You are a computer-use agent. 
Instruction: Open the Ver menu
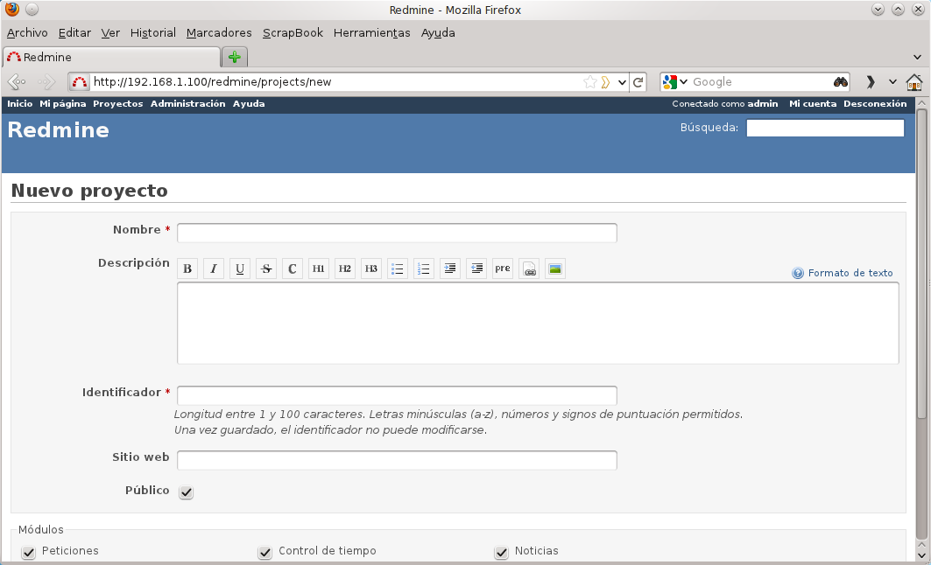pos(110,32)
